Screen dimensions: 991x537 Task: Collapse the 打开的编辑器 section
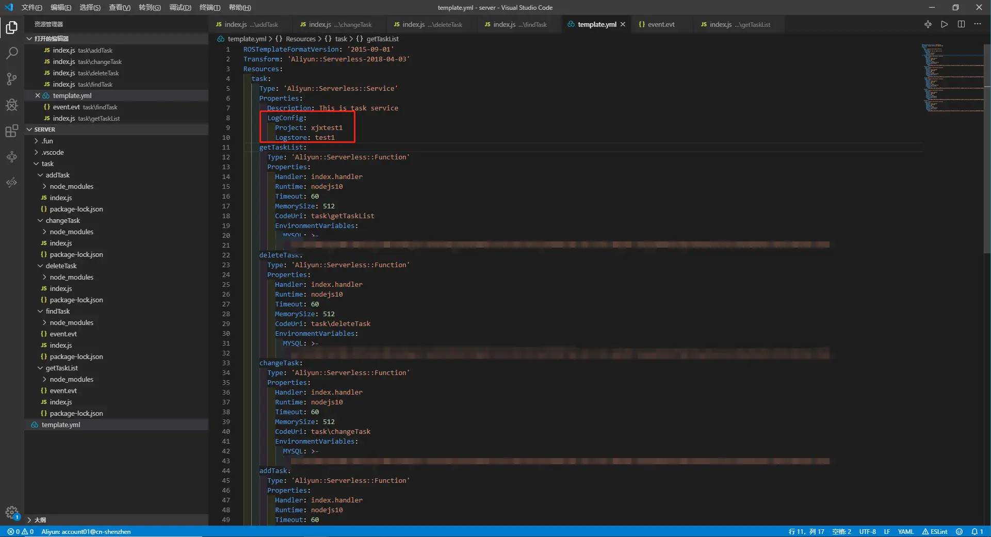(116, 39)
